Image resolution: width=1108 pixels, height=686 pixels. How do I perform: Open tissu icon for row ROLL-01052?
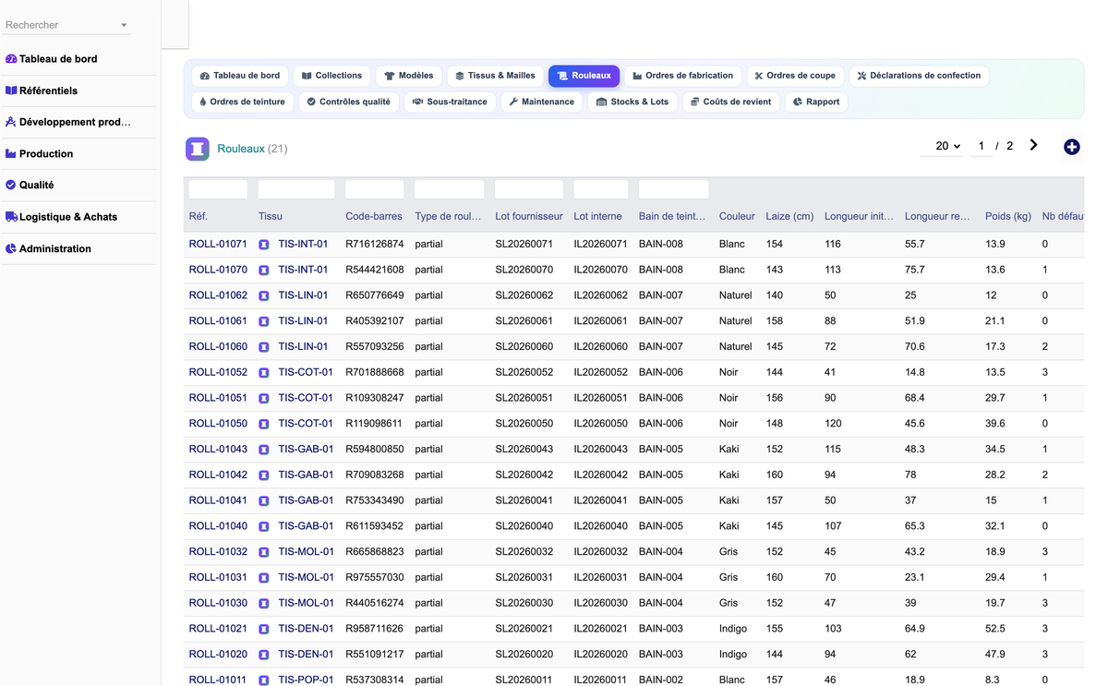click(x=264, y=373)
